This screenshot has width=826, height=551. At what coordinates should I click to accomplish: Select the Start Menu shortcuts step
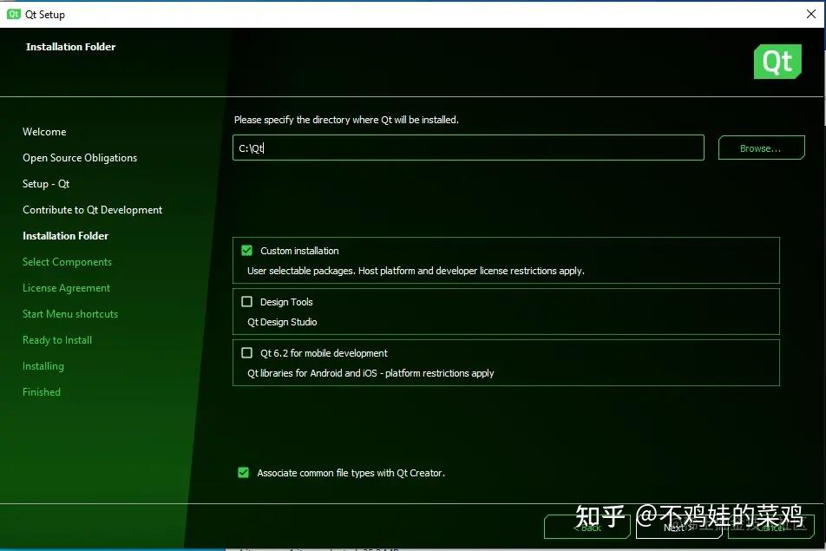(x=69, y=313)
